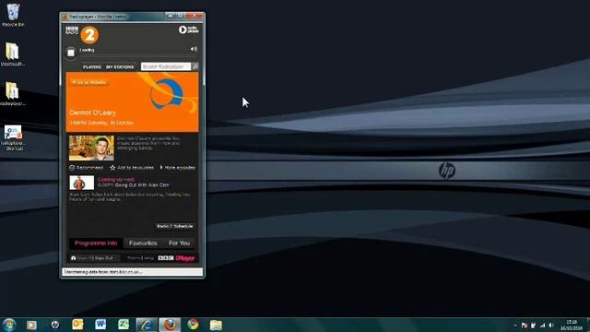Image resolution: width=590 pixels, height=332 pixels.
Task: Select the Programme Info tab
Action: pos(96,243)
